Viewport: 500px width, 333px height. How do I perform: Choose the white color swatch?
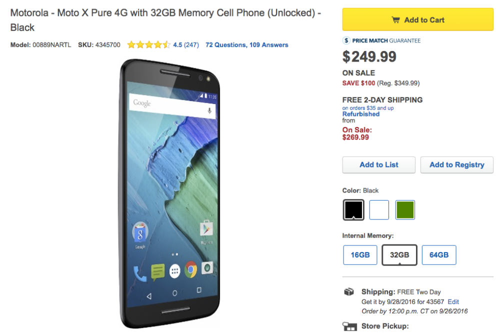tap(379, 210)
